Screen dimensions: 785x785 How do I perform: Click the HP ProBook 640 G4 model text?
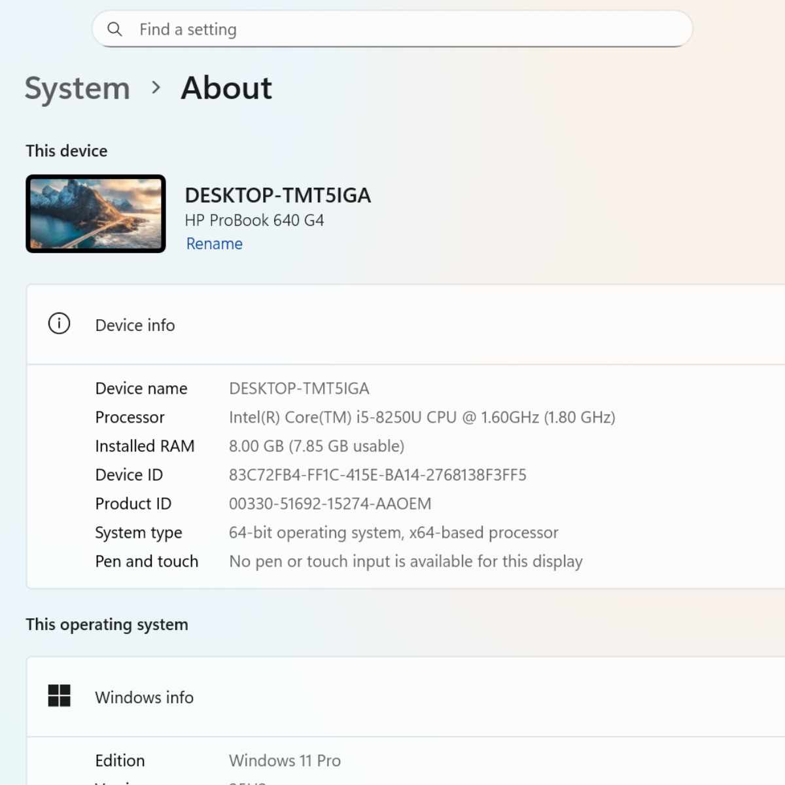254,220
